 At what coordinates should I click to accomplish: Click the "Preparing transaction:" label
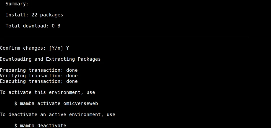[32, 70]
